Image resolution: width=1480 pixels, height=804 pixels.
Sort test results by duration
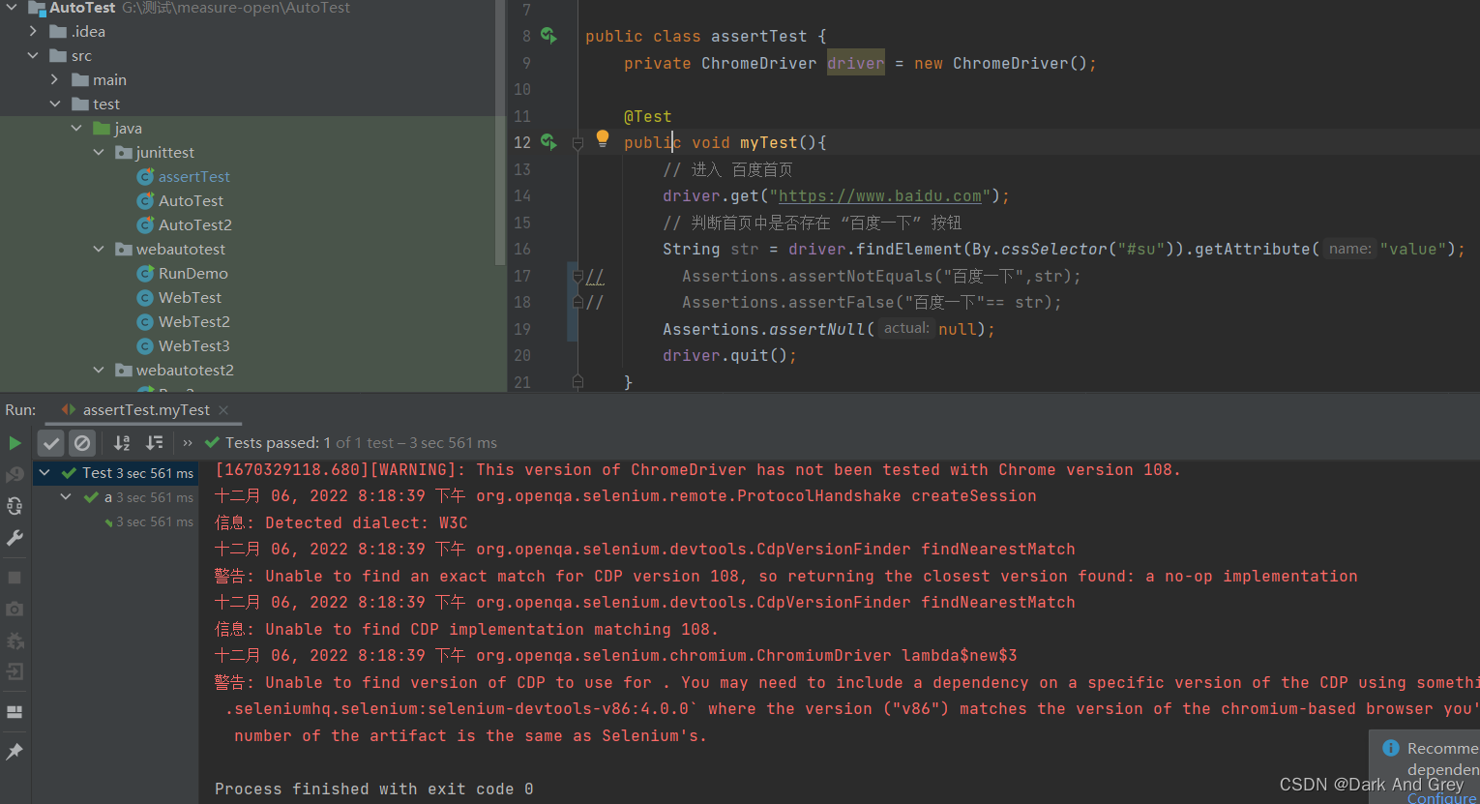tap(154, 443)
